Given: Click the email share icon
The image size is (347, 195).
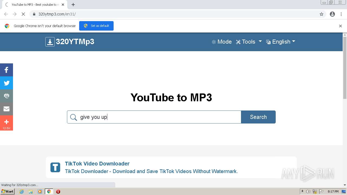Looking at the screenshot, I should (x=7, y=109).
